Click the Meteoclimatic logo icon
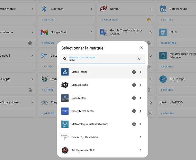The width and height of the screenshot is (196, 160). [65, 85]
